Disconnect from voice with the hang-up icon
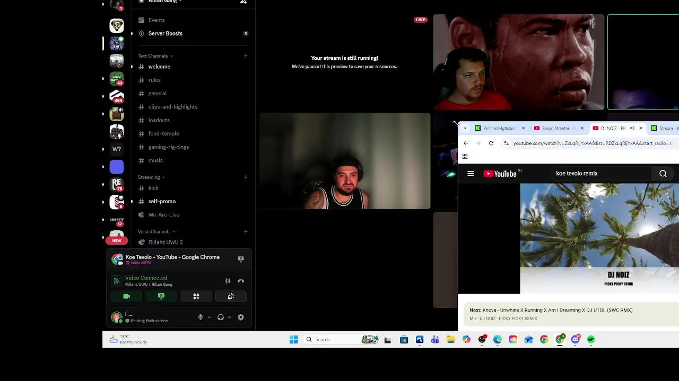Viewport: 679px width, 381px height. [x=241, y=281]
